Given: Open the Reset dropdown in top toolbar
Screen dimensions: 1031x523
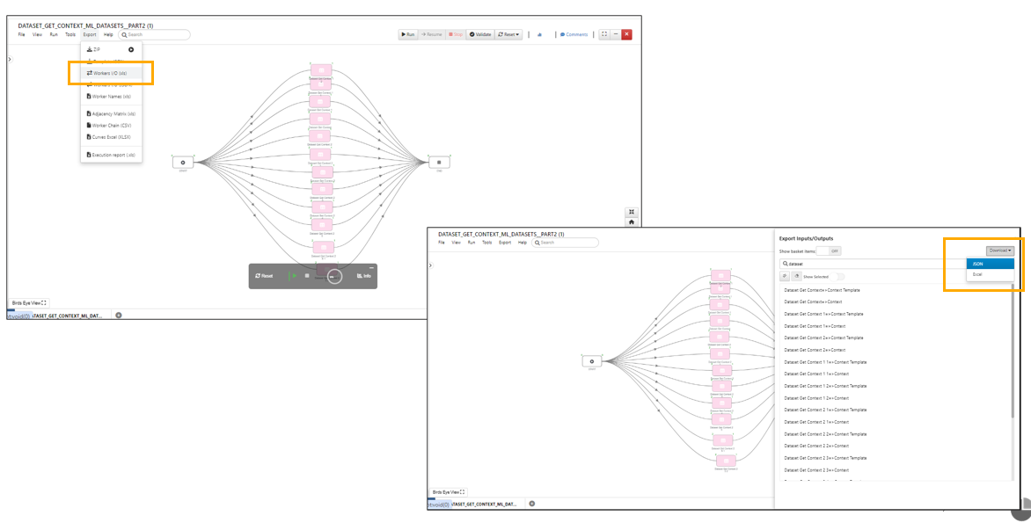Looking at the screenshot, I should pos(509,34).
